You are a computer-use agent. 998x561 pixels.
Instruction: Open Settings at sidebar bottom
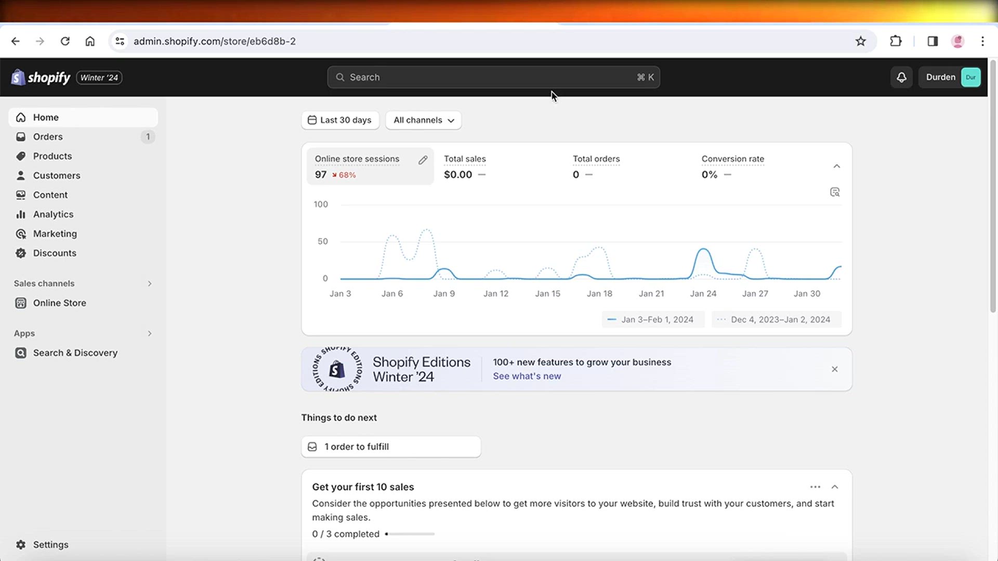tap(83, 544)
